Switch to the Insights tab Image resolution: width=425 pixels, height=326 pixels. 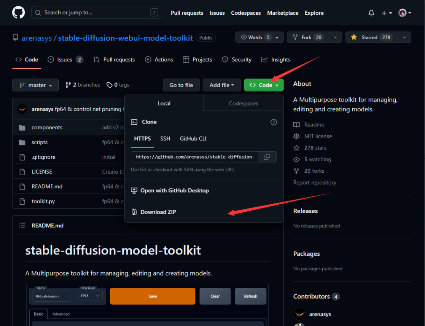[x=276, y=60]
